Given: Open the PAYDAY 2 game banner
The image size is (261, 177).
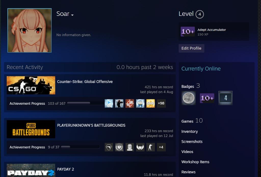Looking at the screenshot, I should [x=31, y=170].
